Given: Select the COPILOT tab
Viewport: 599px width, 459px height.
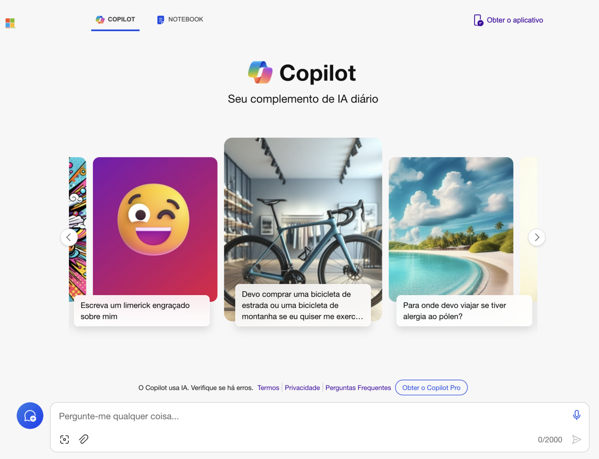Looking at the screenshot, I should (115, 19).
